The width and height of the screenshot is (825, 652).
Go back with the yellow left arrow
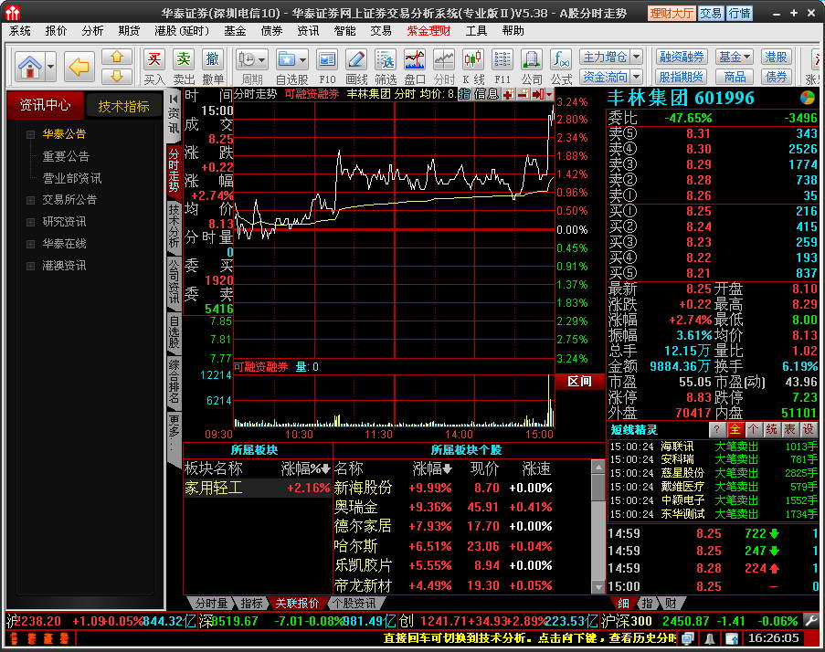click(x=79, y=67)
